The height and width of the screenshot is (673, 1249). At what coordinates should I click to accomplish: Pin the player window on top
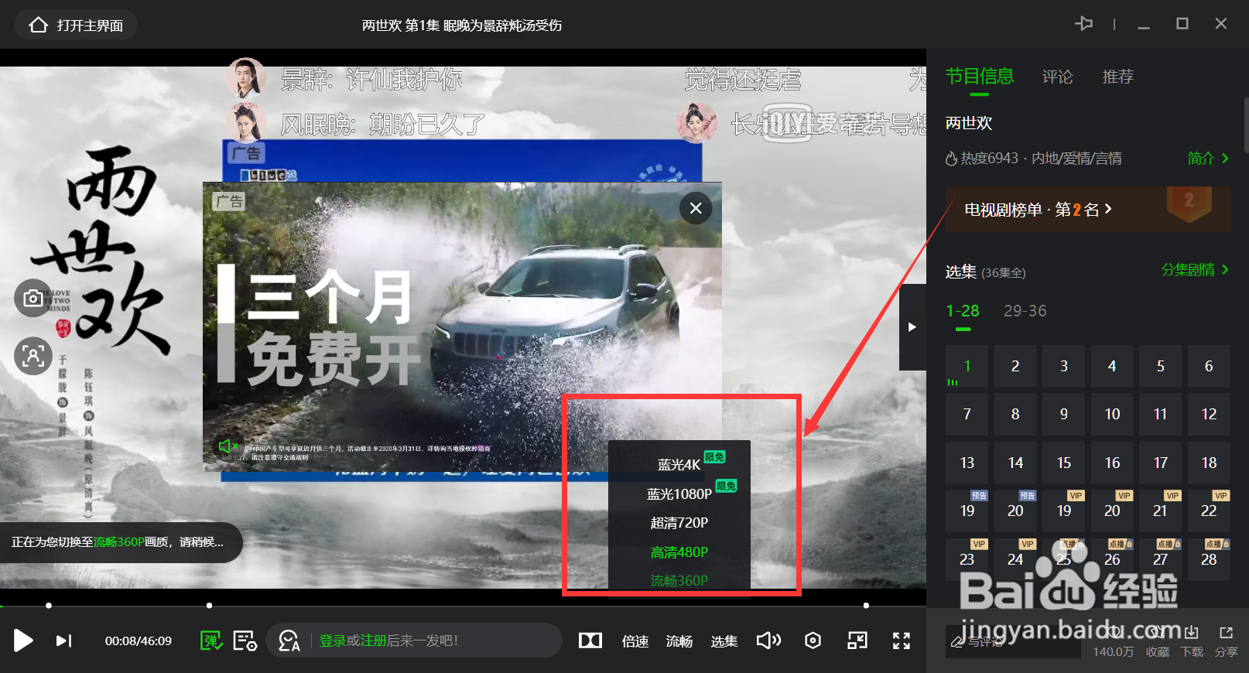(1084, 24)
